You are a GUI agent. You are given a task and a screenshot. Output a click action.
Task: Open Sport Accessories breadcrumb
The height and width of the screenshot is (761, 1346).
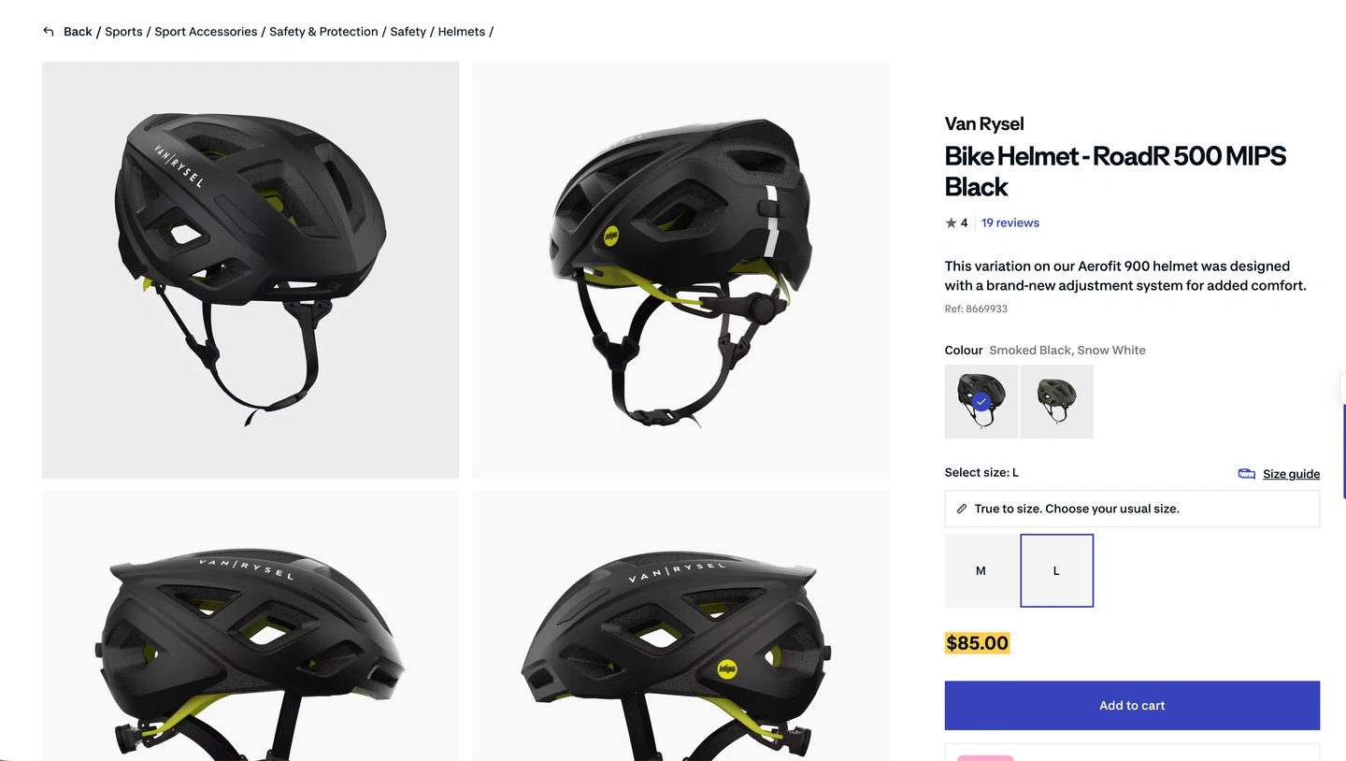tap(206, 32)
